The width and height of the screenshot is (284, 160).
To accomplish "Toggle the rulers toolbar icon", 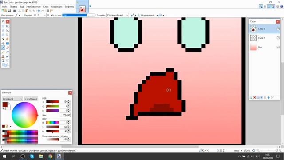I will coord(51,11).
